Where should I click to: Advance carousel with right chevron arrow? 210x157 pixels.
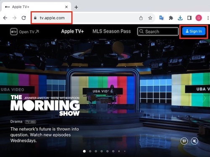click(x=204, y=98)
